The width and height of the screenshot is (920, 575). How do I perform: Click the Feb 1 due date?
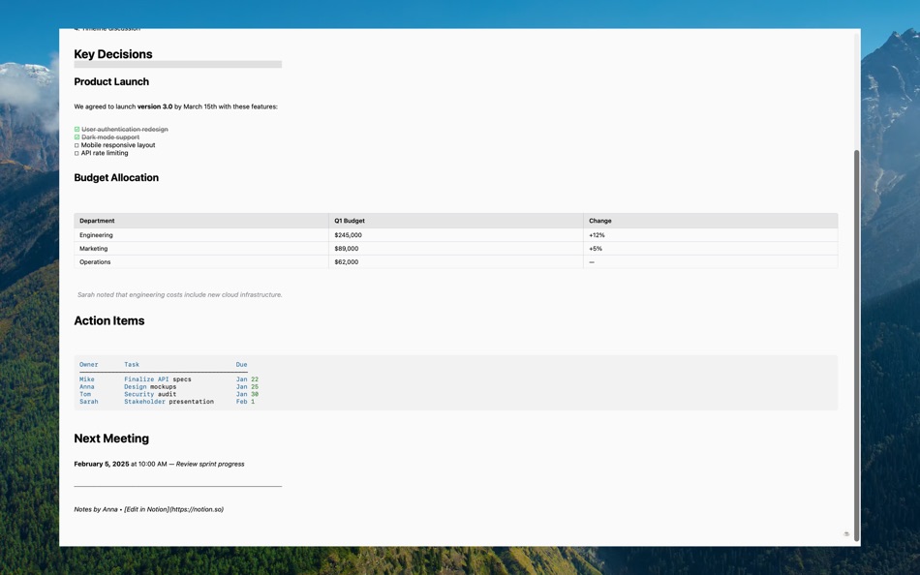pyautogui.click(x=245, y=402)
